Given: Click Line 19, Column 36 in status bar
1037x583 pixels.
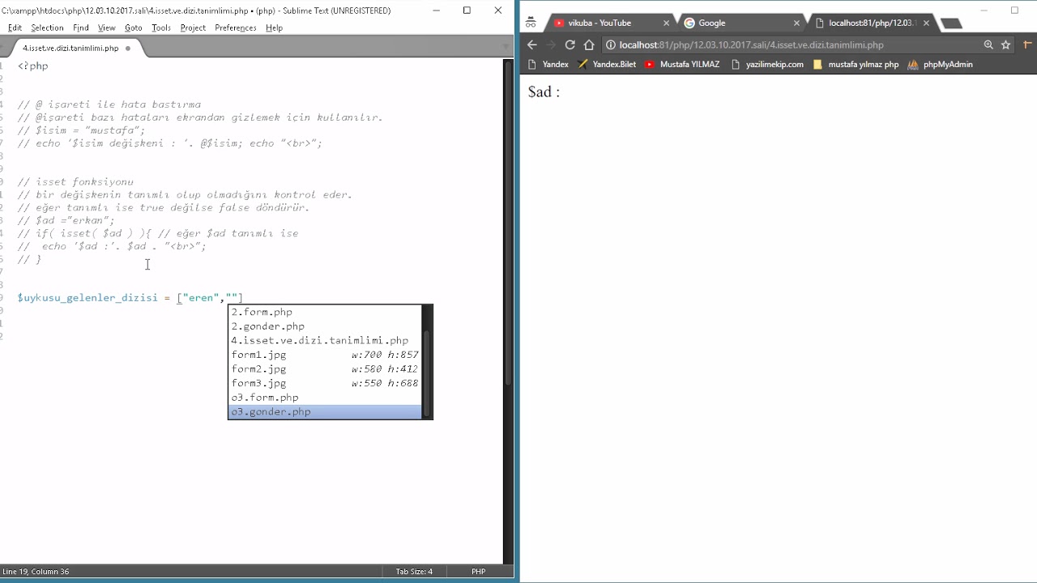Looking at the screenshot, I should click(36, 572).
